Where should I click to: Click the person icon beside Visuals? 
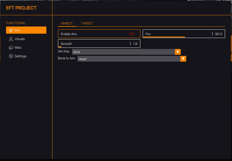[x=11, y=39]
